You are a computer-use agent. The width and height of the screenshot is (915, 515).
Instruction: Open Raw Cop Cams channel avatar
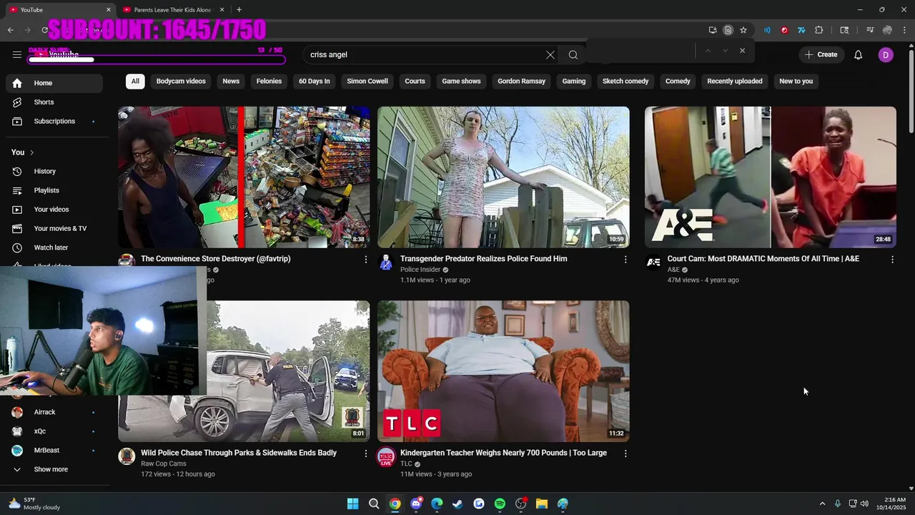point(127,456)
